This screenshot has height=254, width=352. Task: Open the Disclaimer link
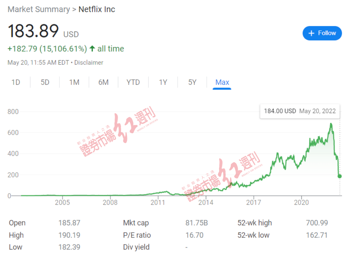[89, 63]
